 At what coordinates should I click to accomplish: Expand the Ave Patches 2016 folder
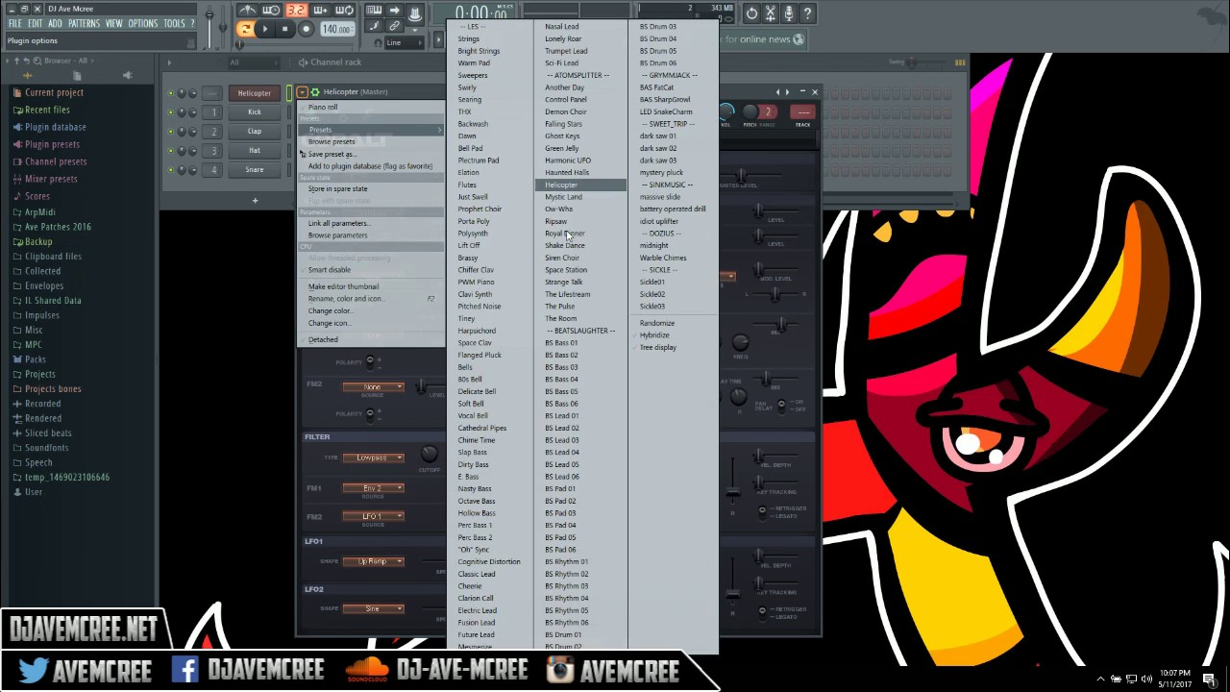click(x=58, y=227)
